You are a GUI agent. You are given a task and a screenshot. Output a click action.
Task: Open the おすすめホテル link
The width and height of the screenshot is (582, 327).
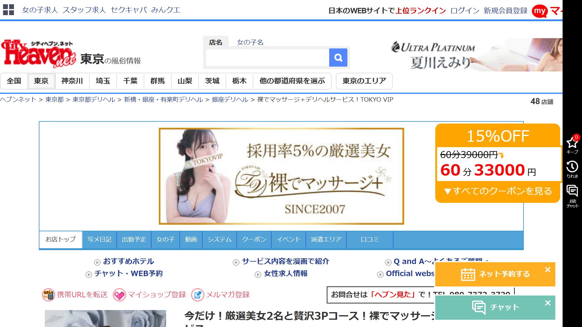129,261
